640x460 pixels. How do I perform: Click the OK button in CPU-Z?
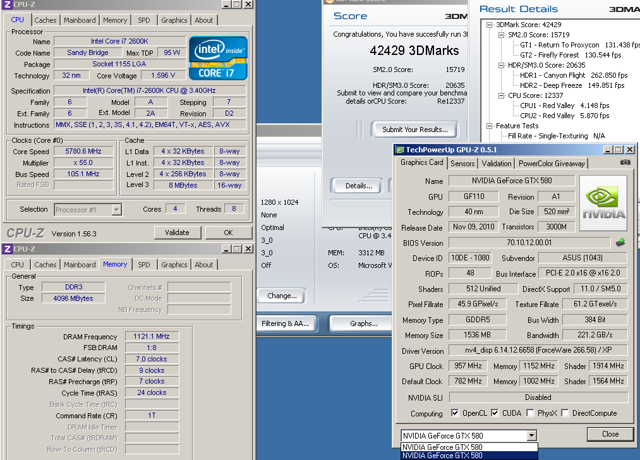[x=228, y=233]
